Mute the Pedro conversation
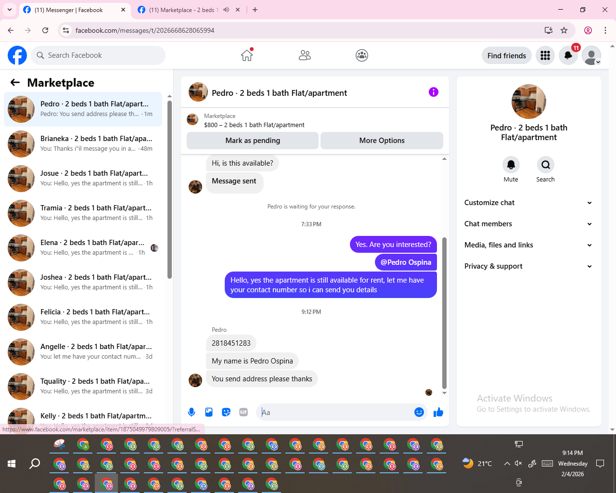Image resolution: width=616 pixels, height=493 pixels. 511,165
